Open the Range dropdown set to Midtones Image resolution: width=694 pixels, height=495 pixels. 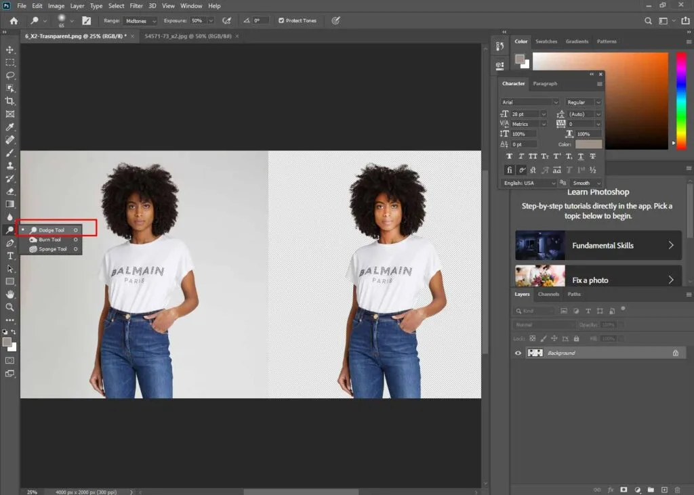click(139, 20)
